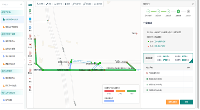Open 电缆设计方案审批 menu item
The image size is (200, 110).
point(12,27)
